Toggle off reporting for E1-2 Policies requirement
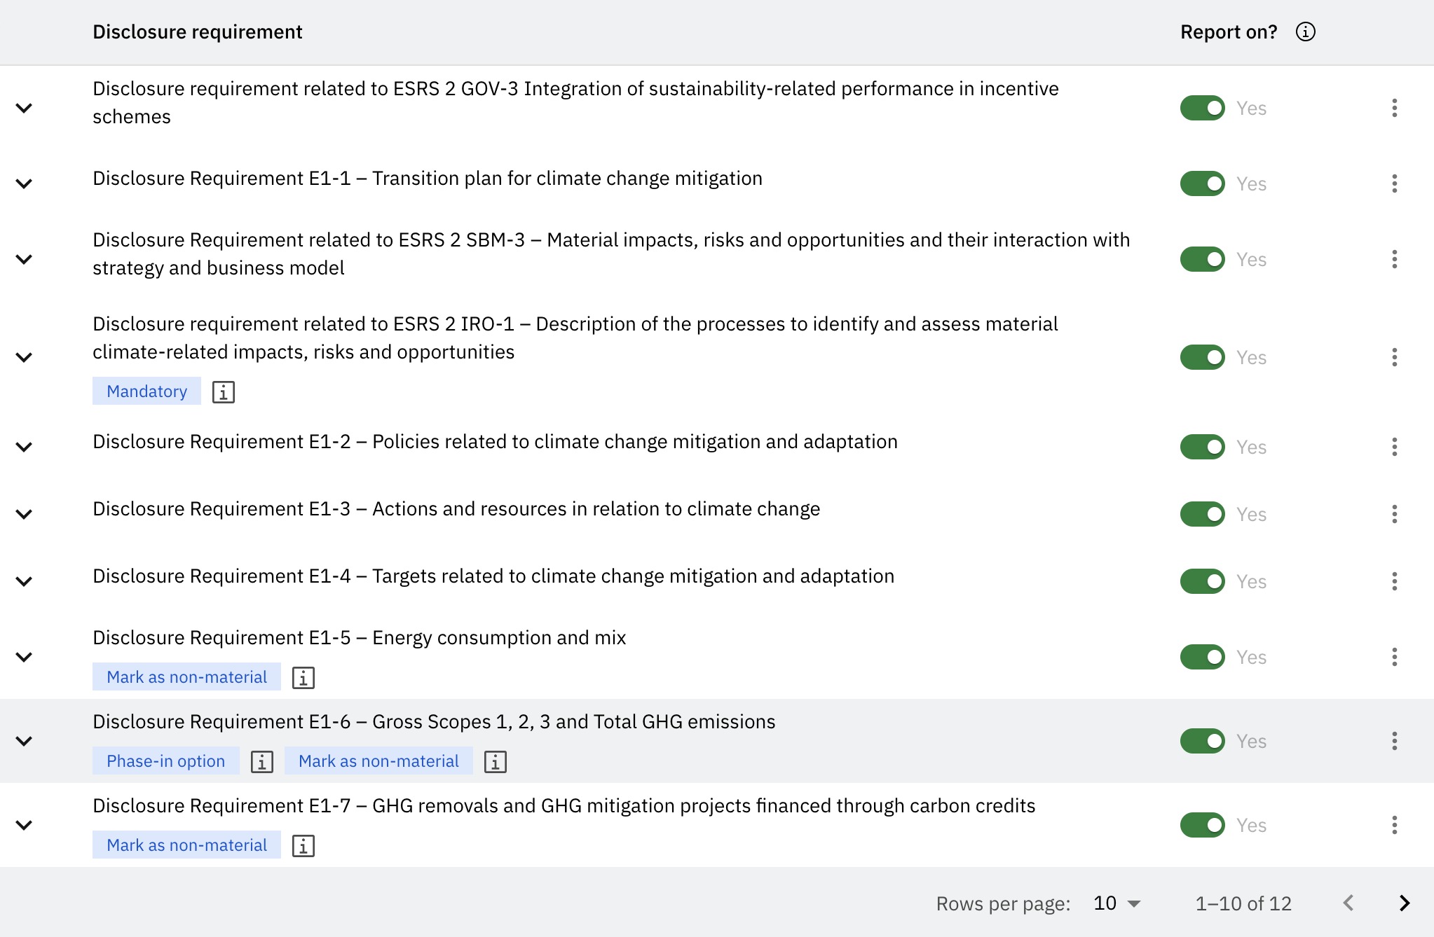Viewport: 1434px width, 937px height. [1203, 447]
